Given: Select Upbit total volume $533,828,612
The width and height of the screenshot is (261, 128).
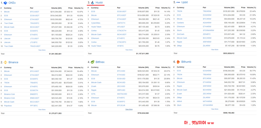Looking at the screenshot, I should (x=229, y=53).
